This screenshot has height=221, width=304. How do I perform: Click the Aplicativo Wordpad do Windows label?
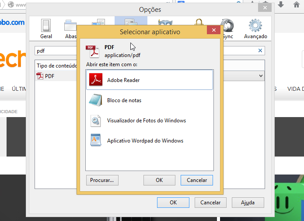pos(145,140)
